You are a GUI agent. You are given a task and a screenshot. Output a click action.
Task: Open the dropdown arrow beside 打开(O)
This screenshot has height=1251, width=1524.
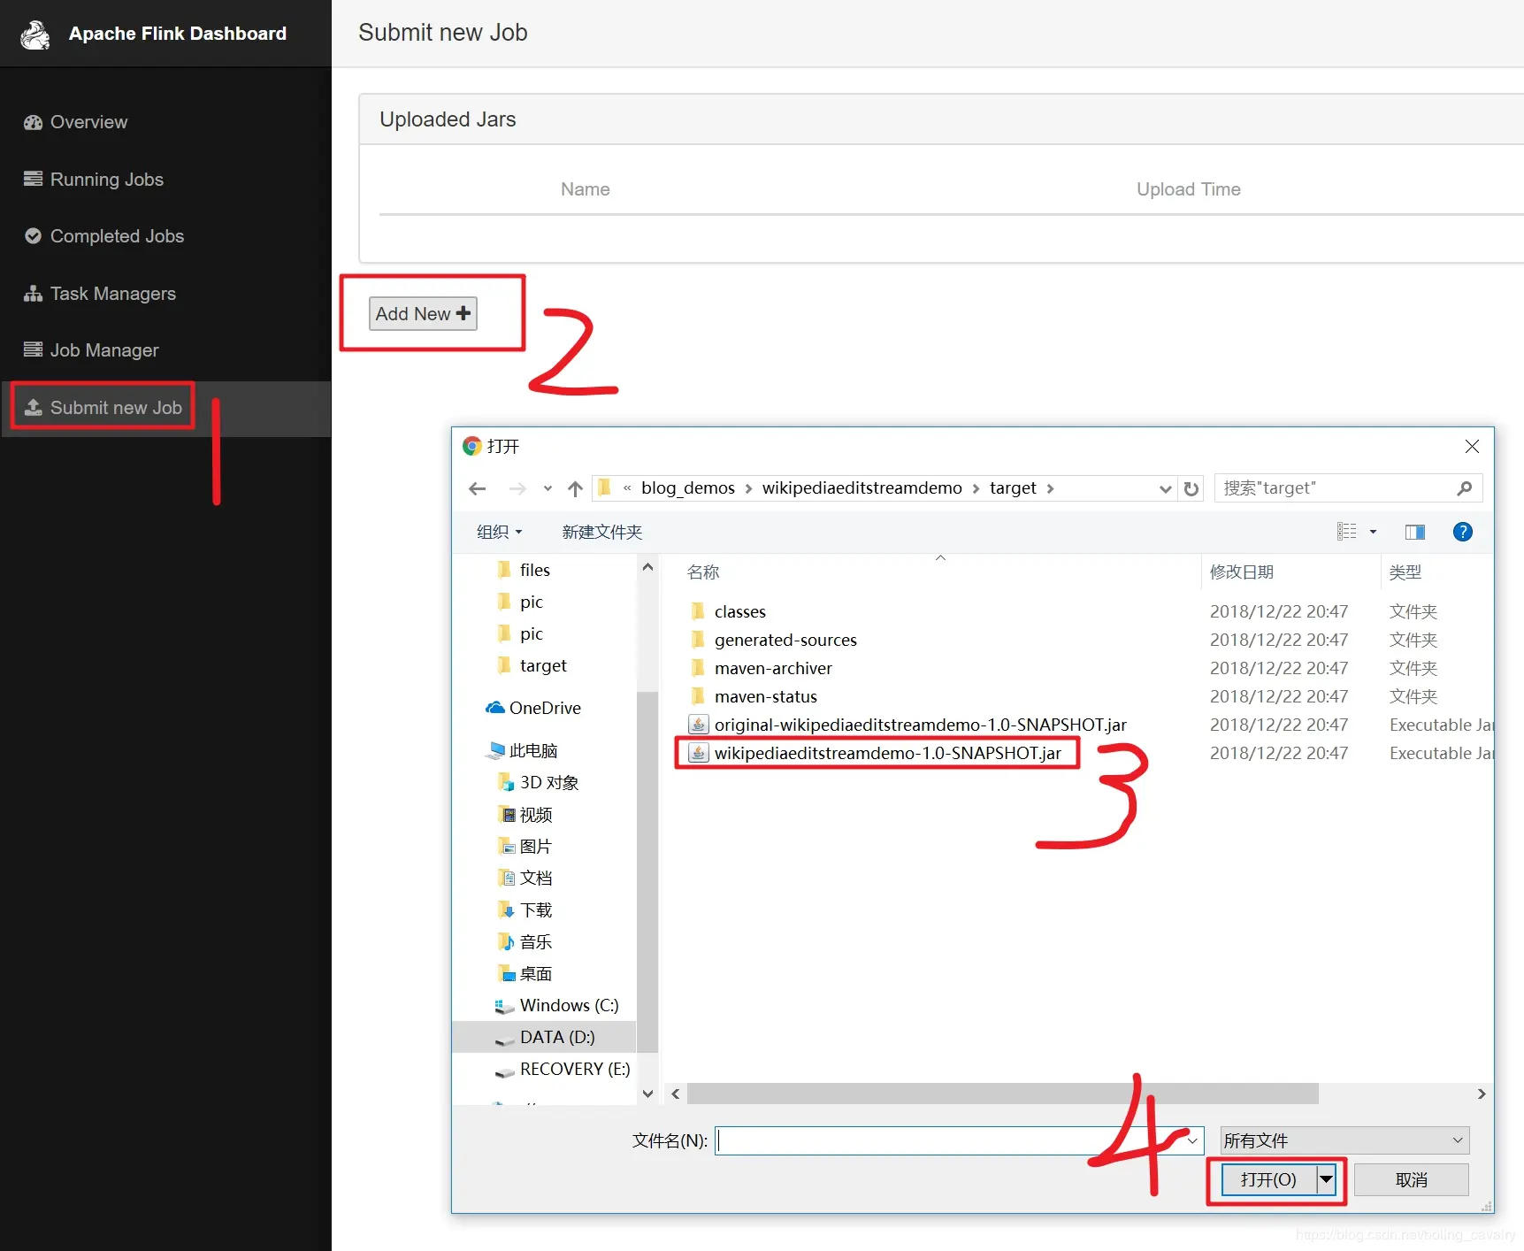pyautogui.click(x=1327, y=1179)
